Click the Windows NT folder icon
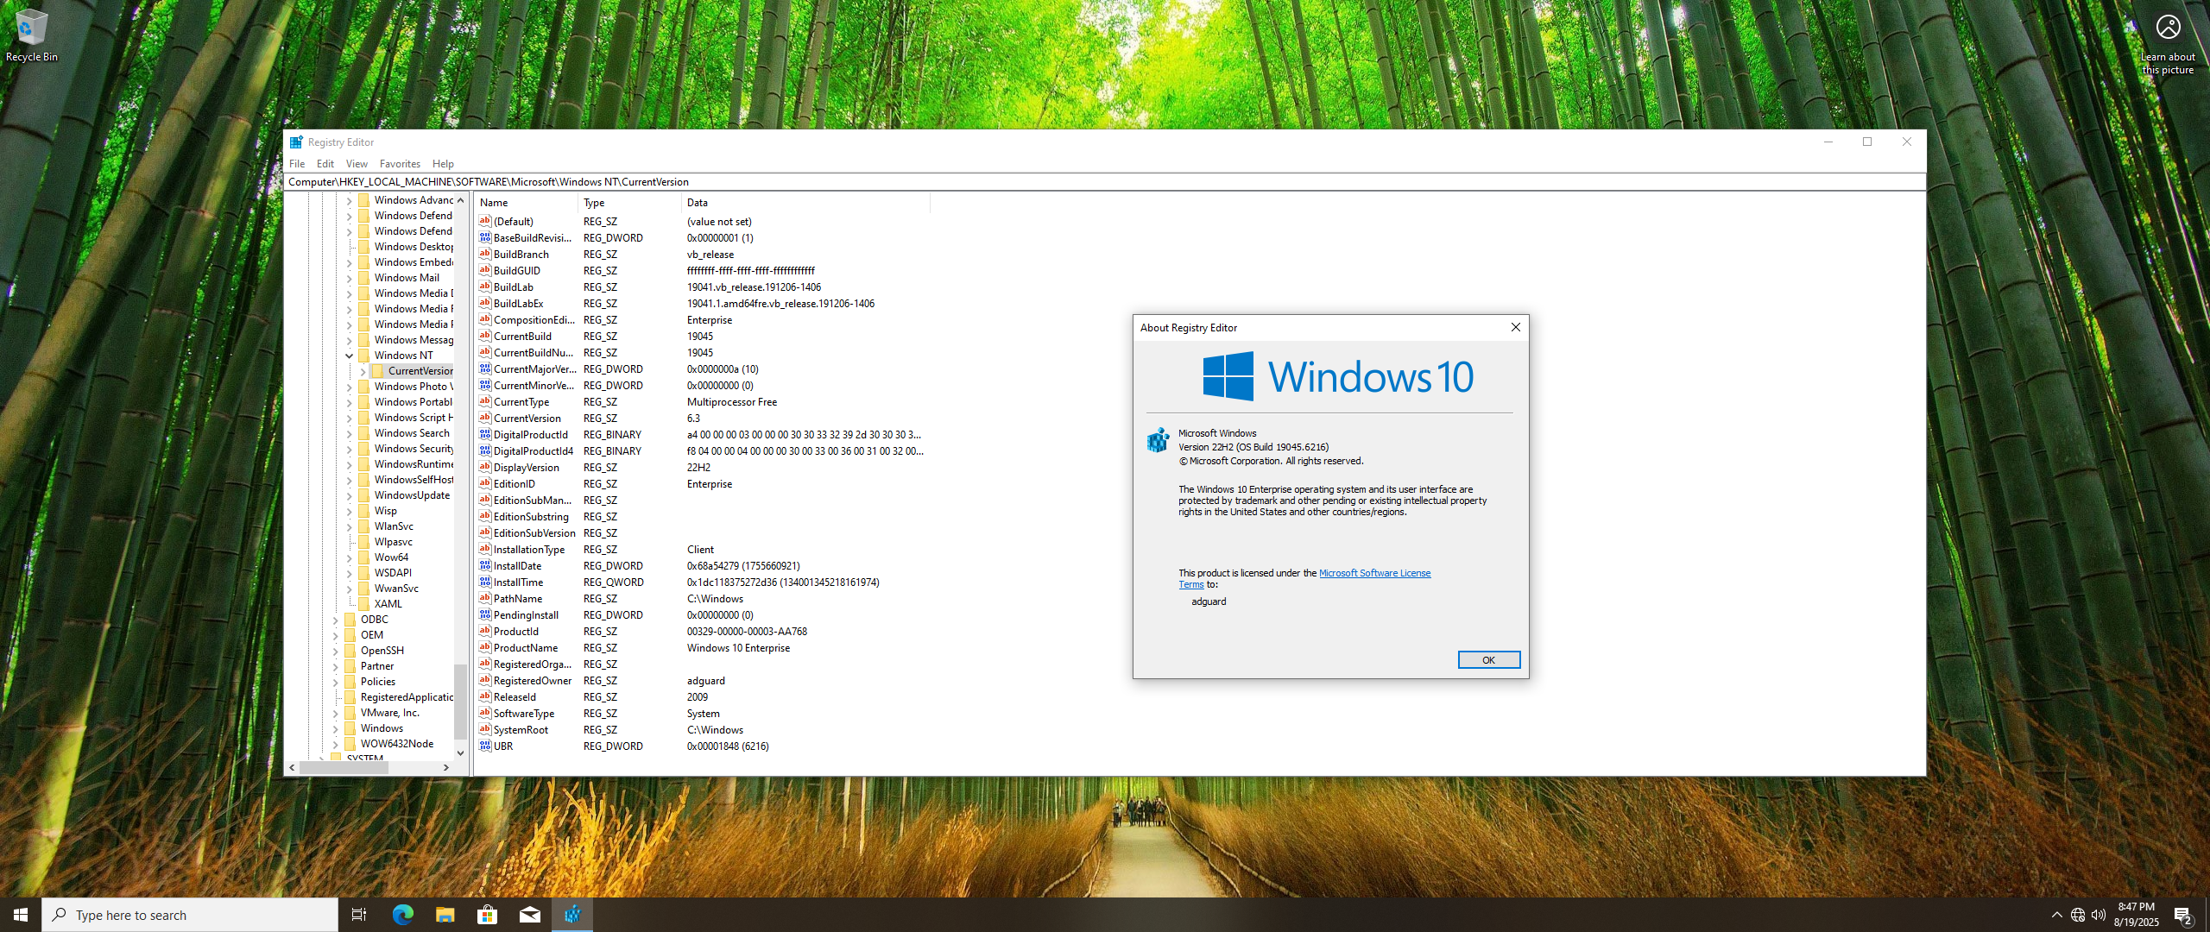The width and height of the screenshot is (2210, 932). coord(363,356)
